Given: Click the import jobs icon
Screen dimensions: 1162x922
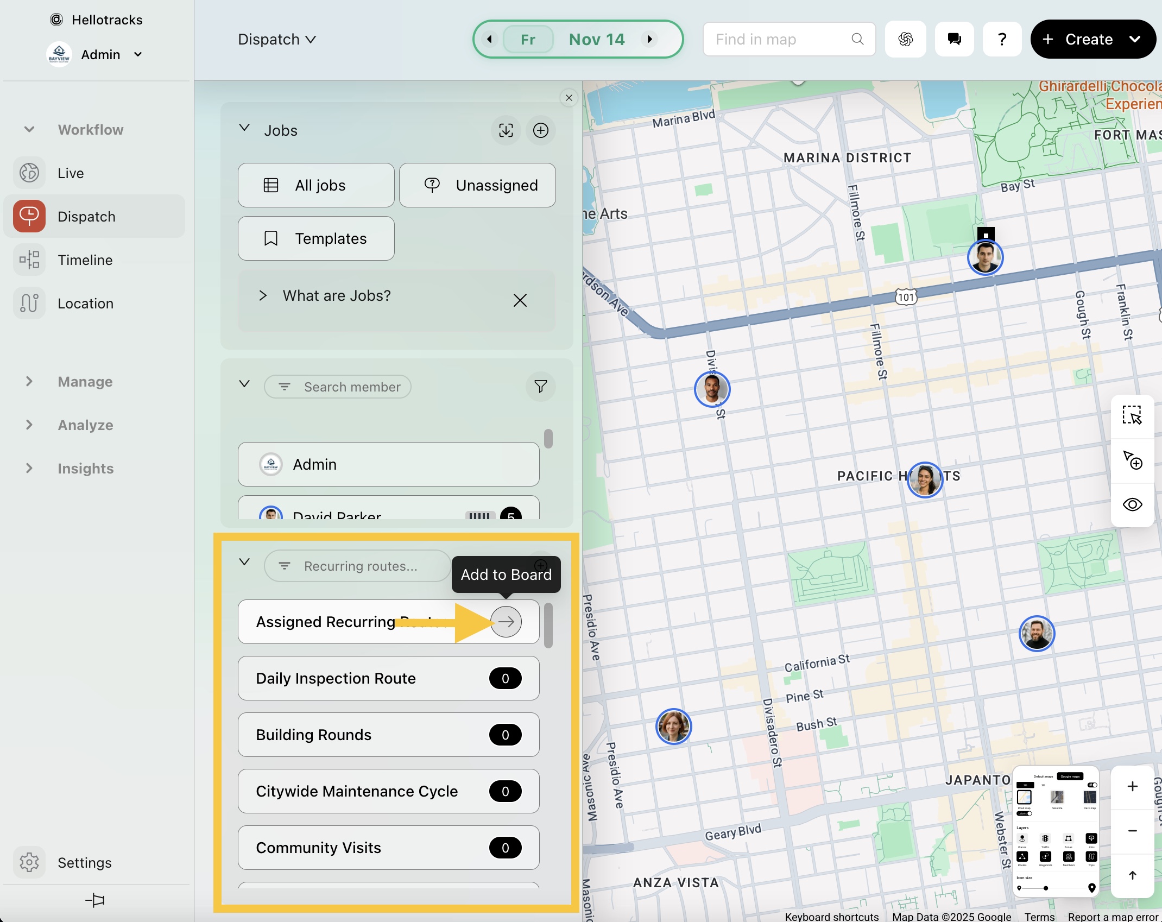Looking at the screenshot, I should pyautogui.click(x=506, y=130).
